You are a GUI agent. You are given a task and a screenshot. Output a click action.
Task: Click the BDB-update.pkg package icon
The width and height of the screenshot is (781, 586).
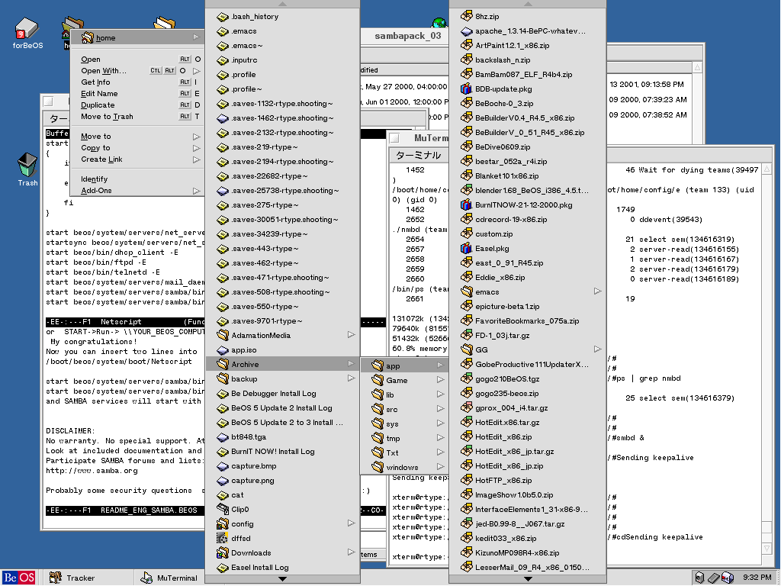click(x=466, y=89)
